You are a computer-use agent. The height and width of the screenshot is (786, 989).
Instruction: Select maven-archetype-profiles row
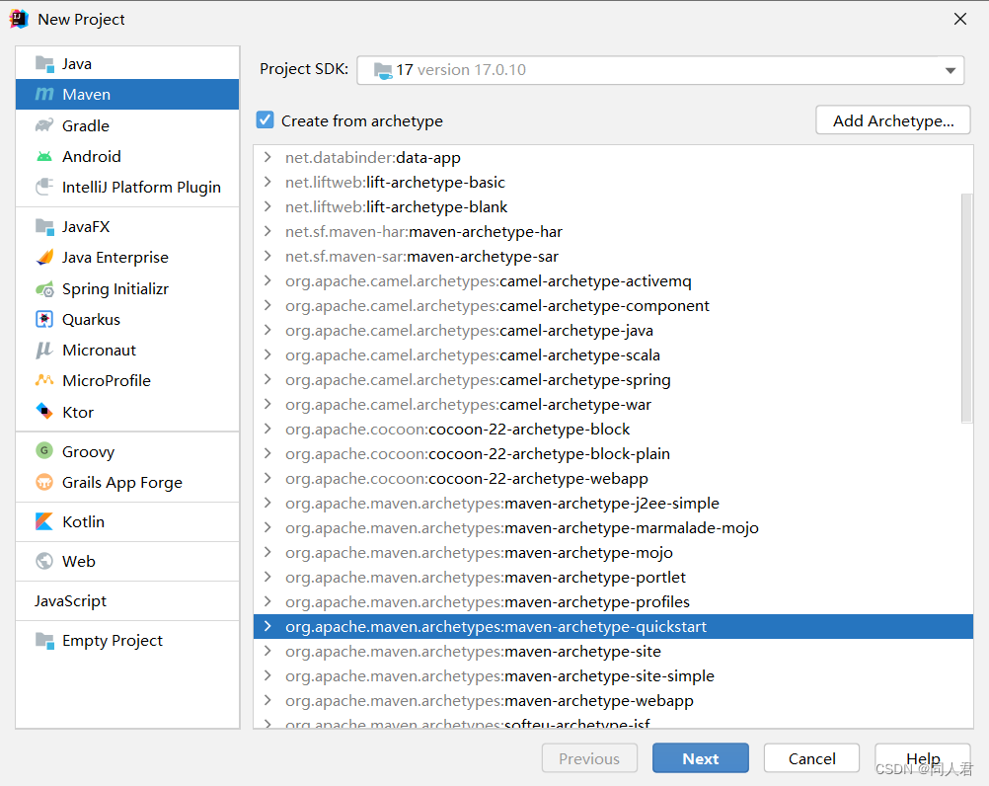613,601
